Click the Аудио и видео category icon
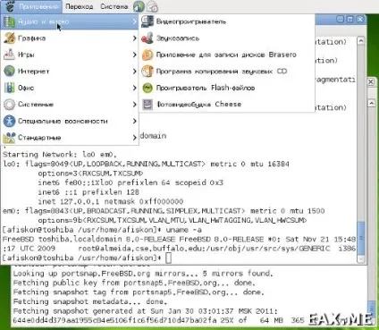 click(x=9, y=21)
